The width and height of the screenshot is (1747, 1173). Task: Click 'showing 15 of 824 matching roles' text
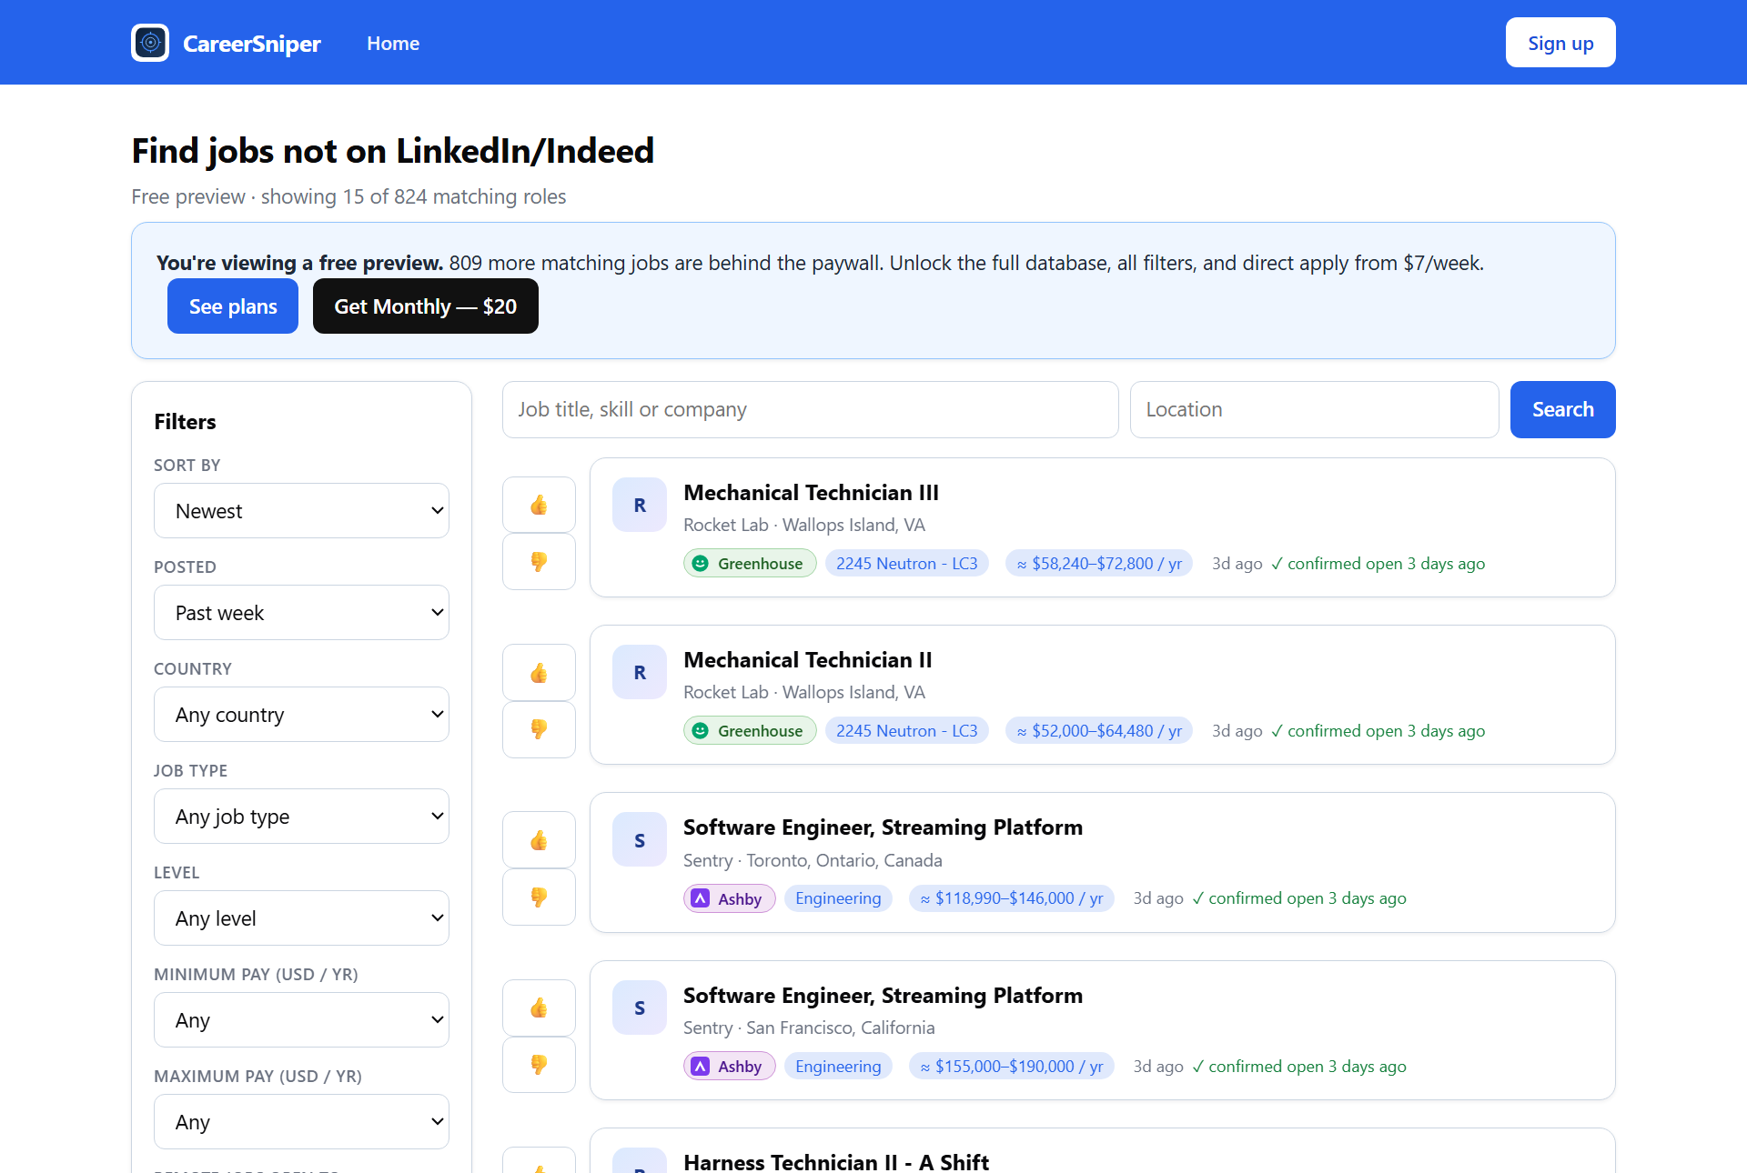pos(413,196)
